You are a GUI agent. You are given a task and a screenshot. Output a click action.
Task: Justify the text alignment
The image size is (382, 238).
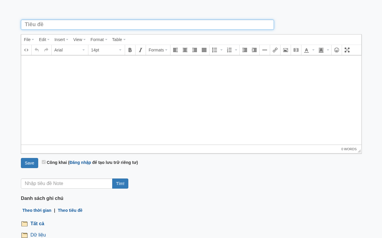204,50
